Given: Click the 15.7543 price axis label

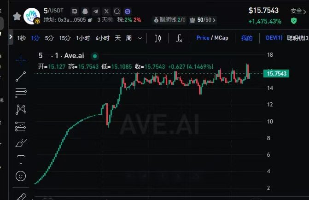Looking at the screenshot, I should coord(276,74).
